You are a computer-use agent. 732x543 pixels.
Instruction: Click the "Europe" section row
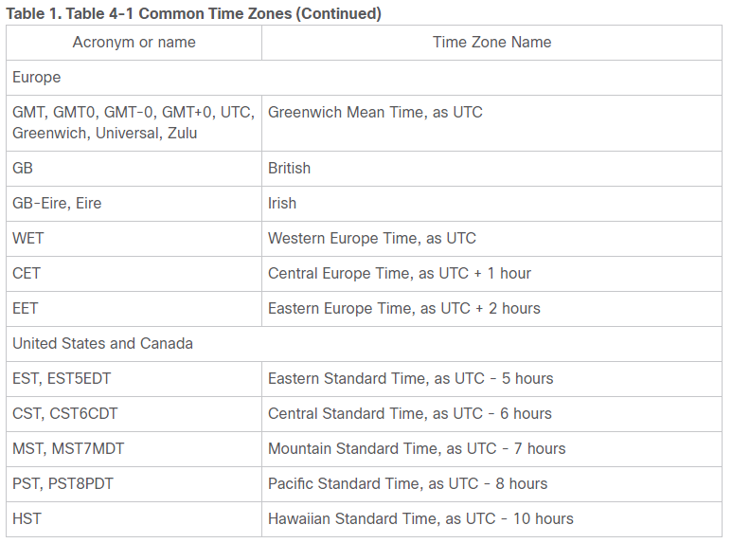pyautogui.click(x=37, y=77)
